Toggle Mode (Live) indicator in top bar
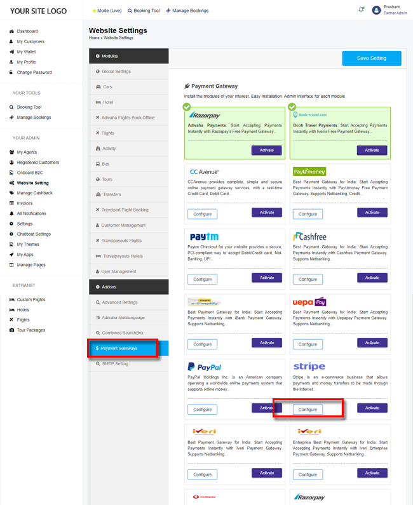This screenshot has width=413, height=505. pyautogui.click(x=107, y=11)
